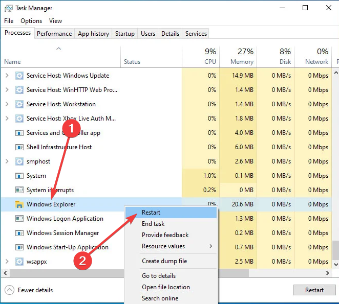The image size is (339, 304).
Task: Sort by the Memory column header
Action: (x=238, y=57)
